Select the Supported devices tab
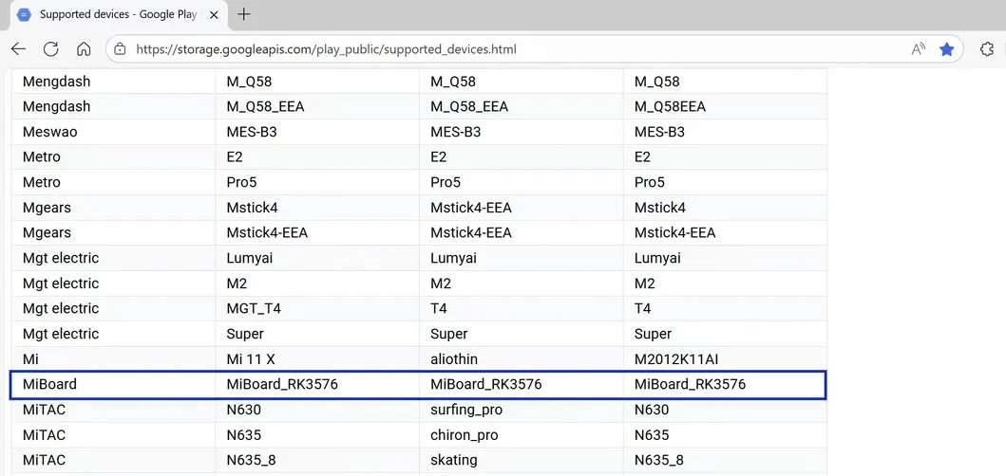The height and width of the screenshot is (476, 1006). 112,14
